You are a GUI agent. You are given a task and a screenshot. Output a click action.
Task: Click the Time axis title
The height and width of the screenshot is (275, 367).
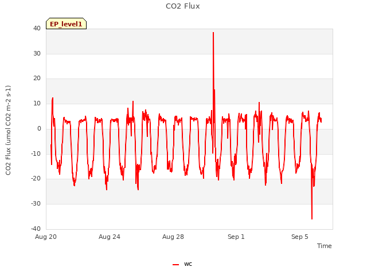[x=325, y=246]
